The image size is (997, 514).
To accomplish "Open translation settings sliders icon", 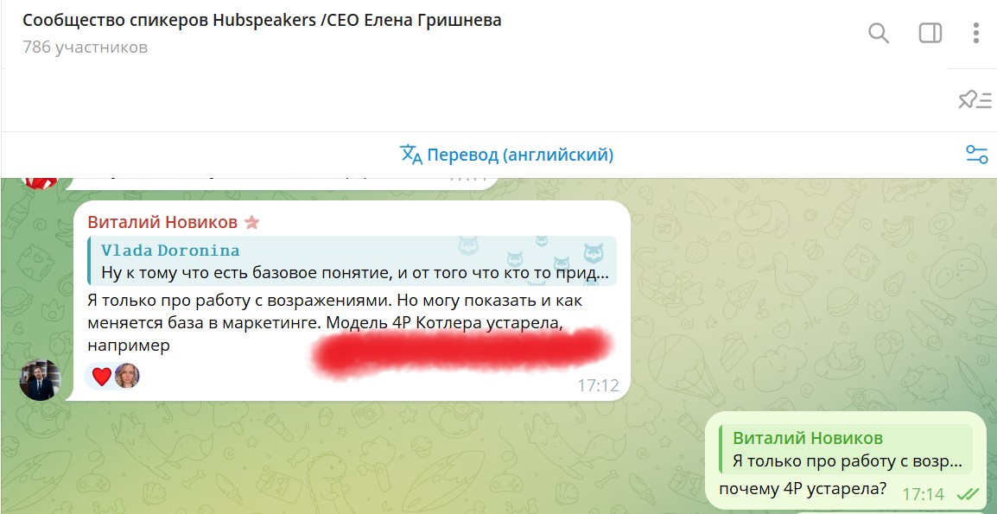I will [976, 155].
